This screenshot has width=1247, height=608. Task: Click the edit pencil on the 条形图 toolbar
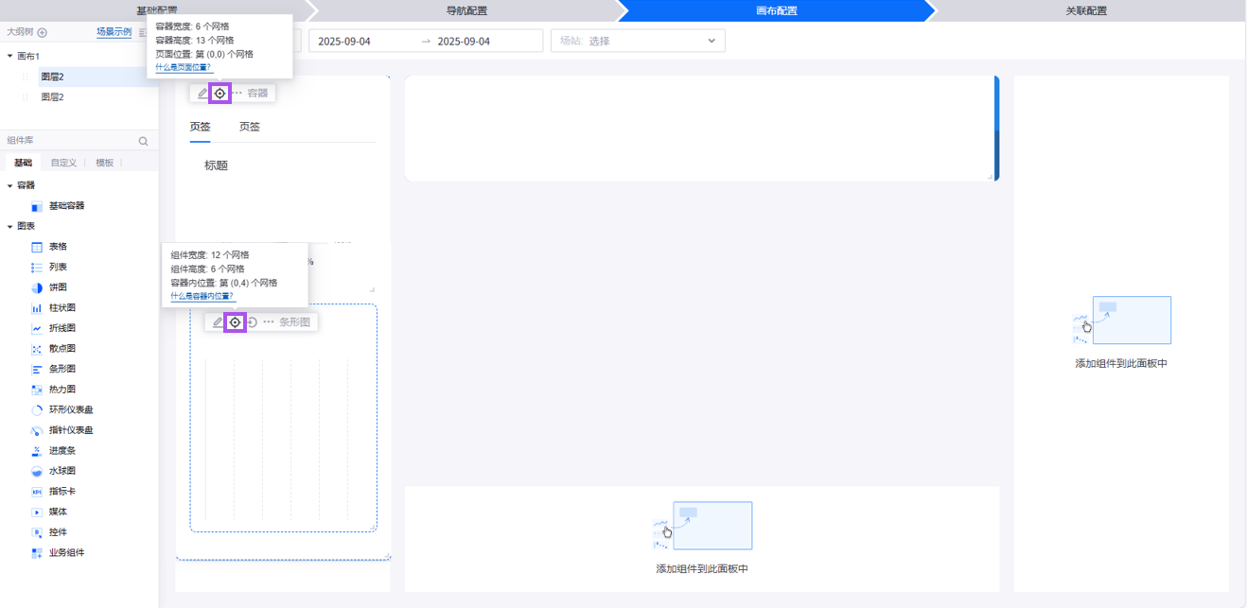click(218, 322)
